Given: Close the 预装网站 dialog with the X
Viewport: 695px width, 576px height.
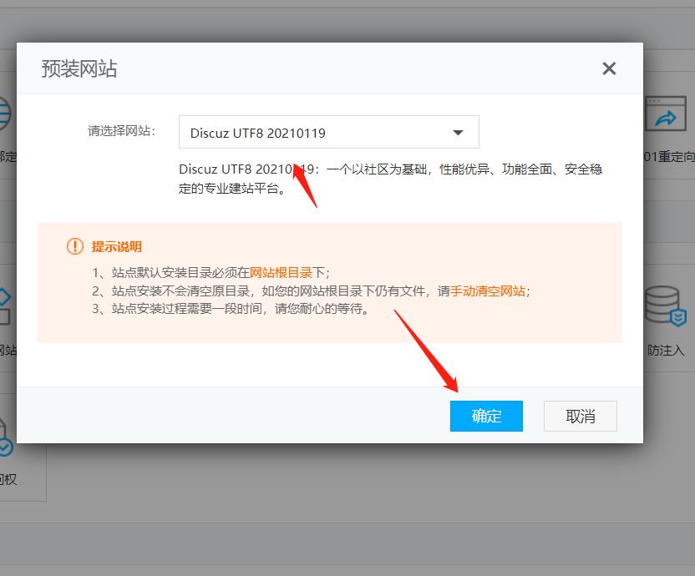Looking at the screenshot, I should pos(609,68).
